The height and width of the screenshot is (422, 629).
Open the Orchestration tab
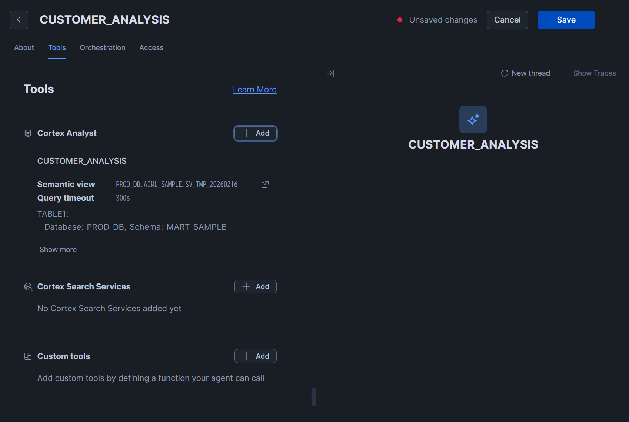(103, 48)
